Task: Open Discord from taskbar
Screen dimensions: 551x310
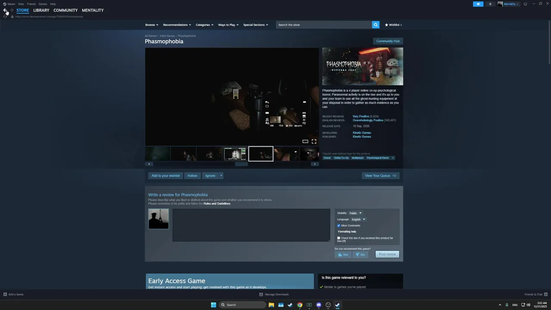Action: (319, 305)
